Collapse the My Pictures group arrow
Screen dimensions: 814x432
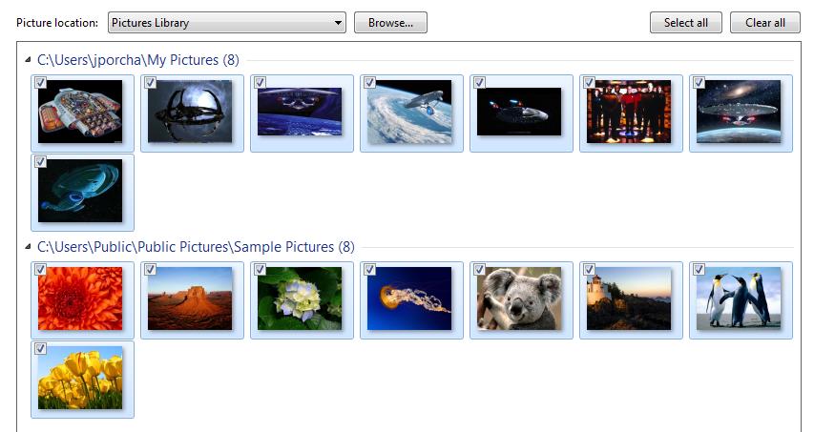click(28, 60)
